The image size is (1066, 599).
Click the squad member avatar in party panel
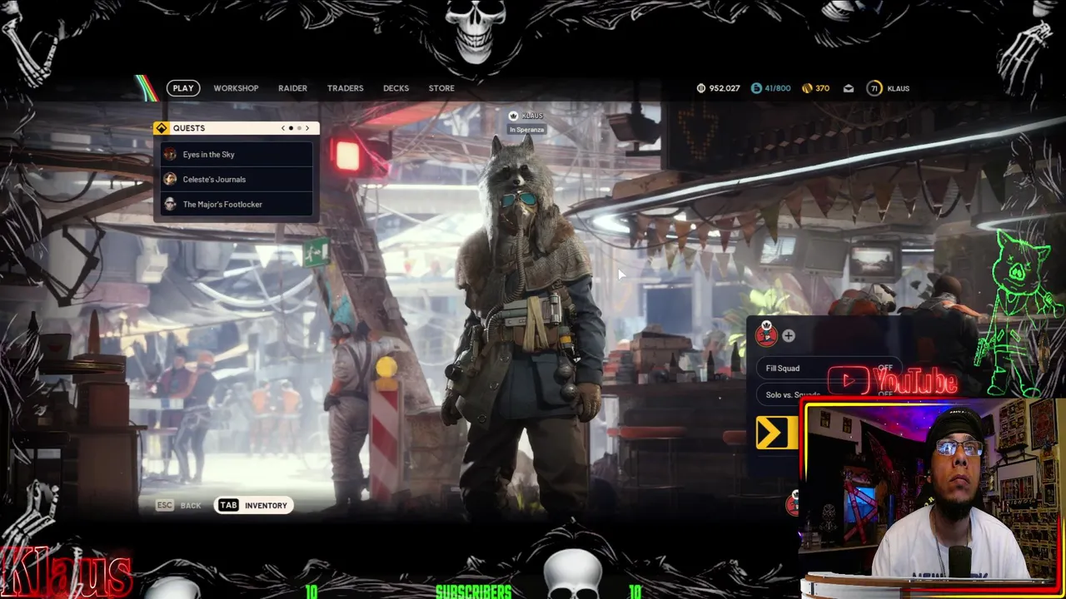(766, 334)
